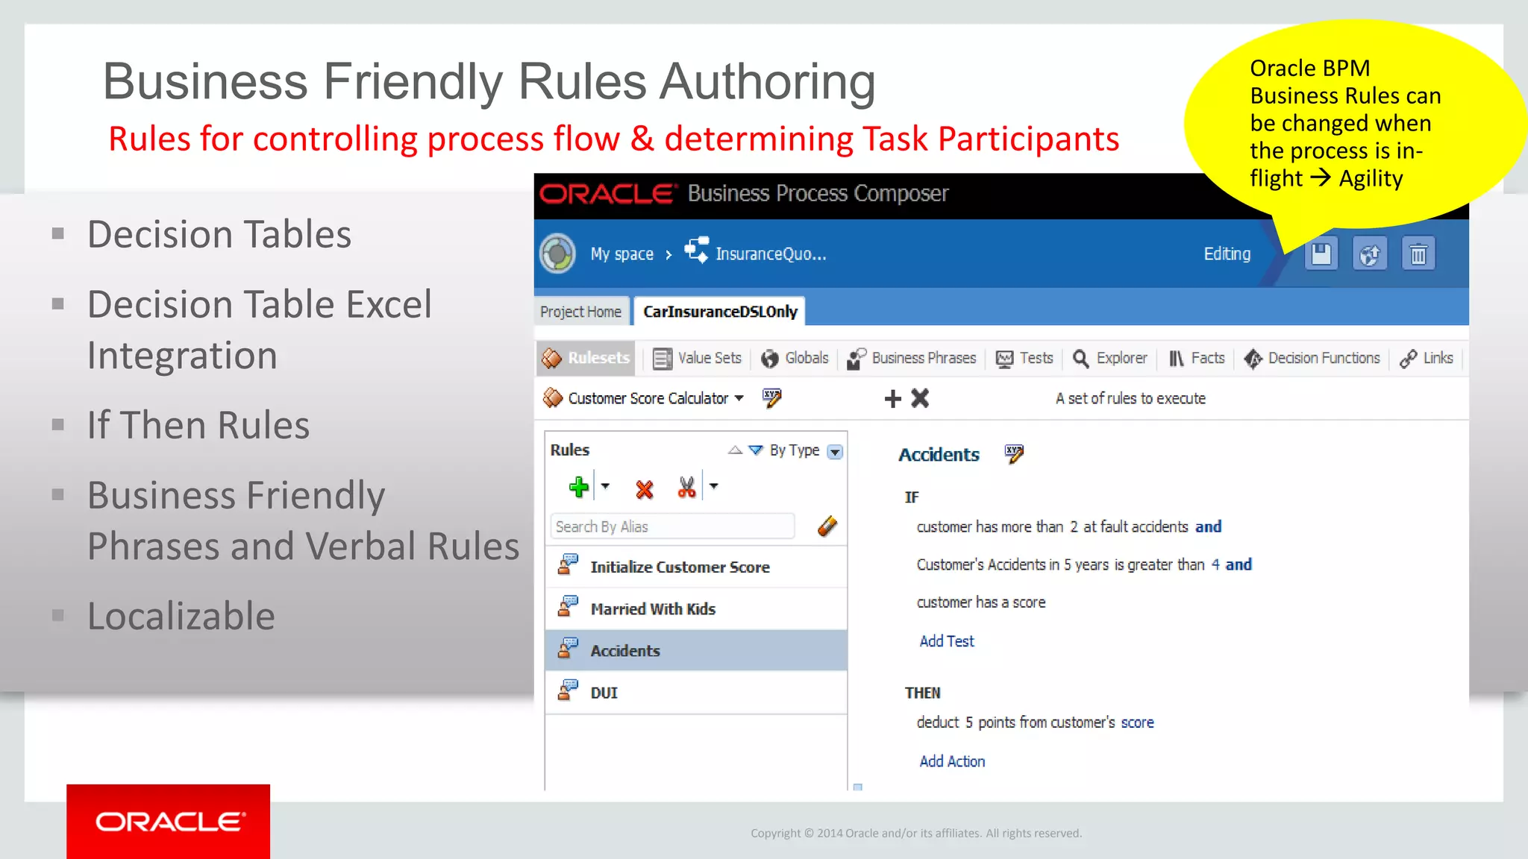This screenshot has height=859, width=1528.
Task: Click 'customer has more than' condition phrase
Action: 990,527
